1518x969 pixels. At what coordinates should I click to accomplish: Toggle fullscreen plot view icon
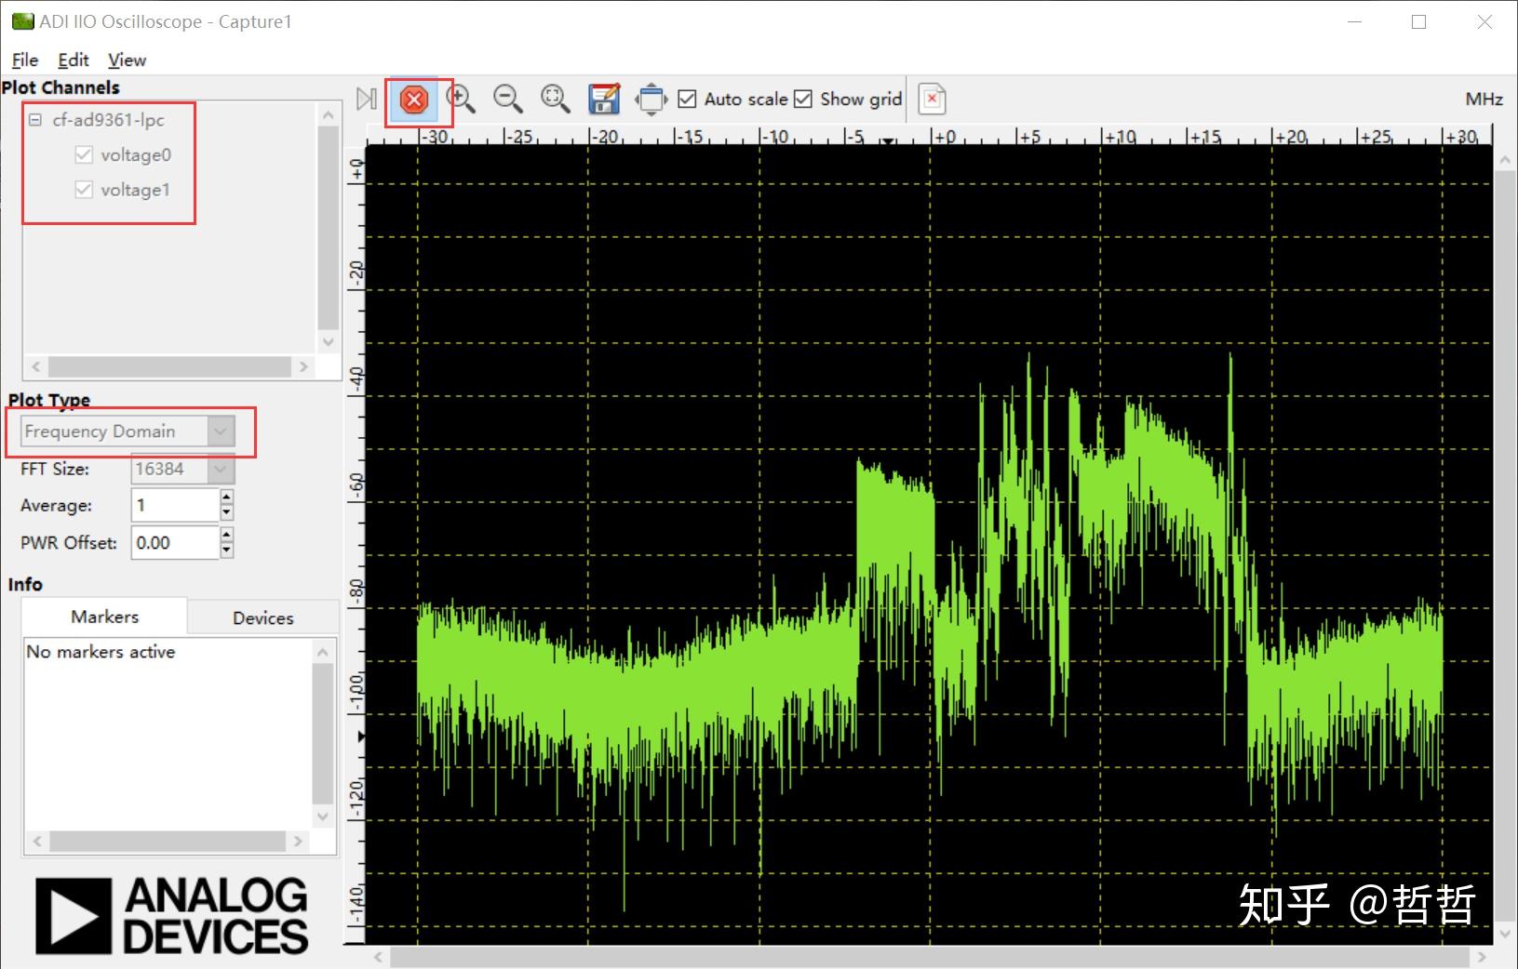(652, 99)
